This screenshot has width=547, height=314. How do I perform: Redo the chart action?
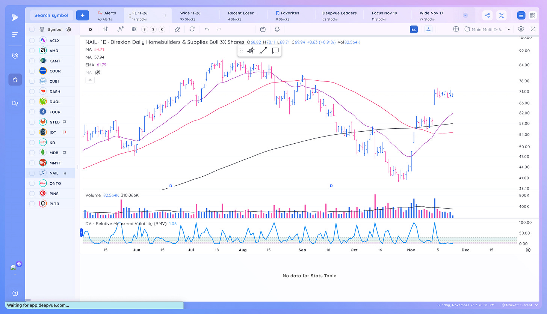[x=219, y=29]
